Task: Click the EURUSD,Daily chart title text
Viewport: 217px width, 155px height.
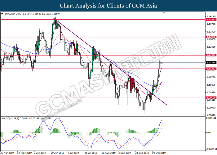Action: [13, 14]
